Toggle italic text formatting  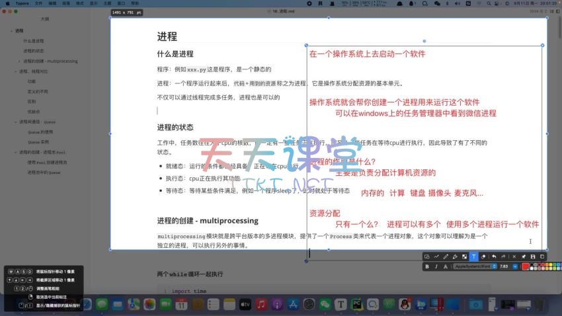(x=436, y=266)
